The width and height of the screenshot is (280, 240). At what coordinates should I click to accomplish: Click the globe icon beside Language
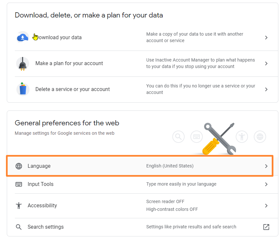19,166
